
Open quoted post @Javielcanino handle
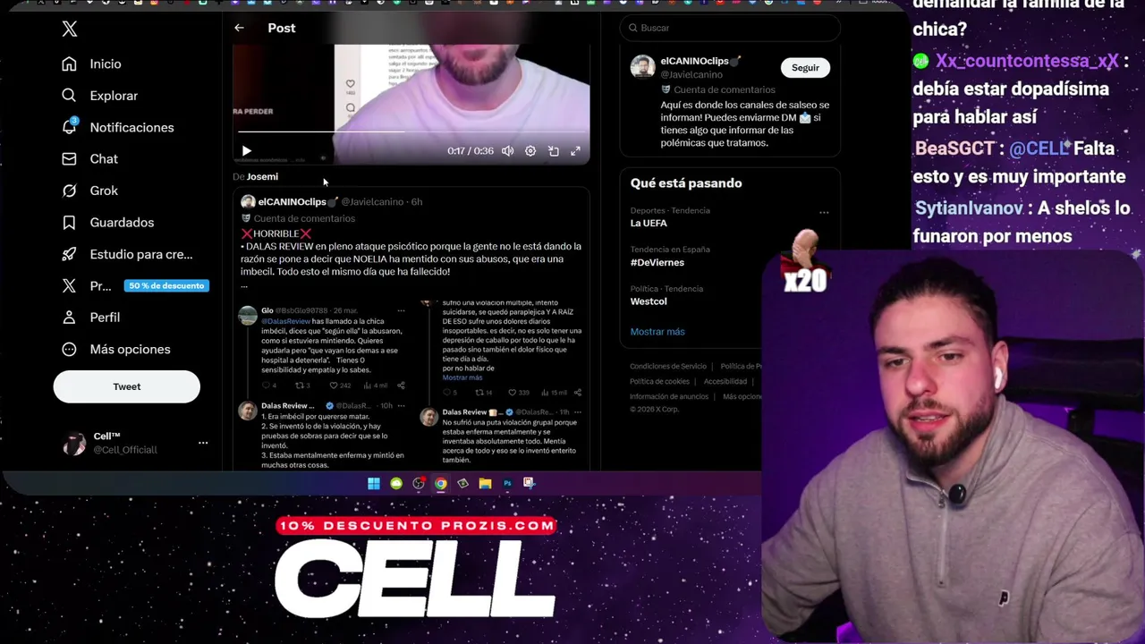[372, 202]
